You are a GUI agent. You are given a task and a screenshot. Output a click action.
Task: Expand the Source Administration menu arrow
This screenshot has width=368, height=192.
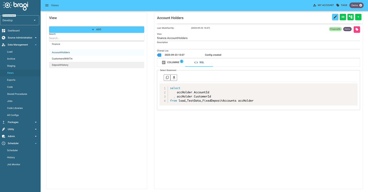[x=36, y=38]
